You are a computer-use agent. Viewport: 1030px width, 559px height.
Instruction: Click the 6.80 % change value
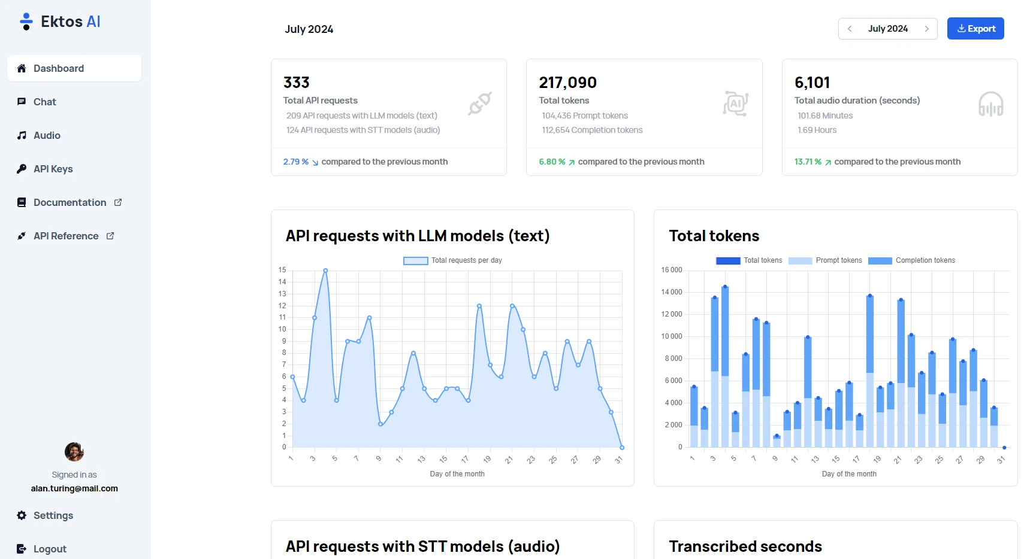pos(552,162)
